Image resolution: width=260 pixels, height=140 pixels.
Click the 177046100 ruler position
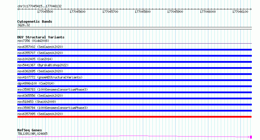point(240,12)
